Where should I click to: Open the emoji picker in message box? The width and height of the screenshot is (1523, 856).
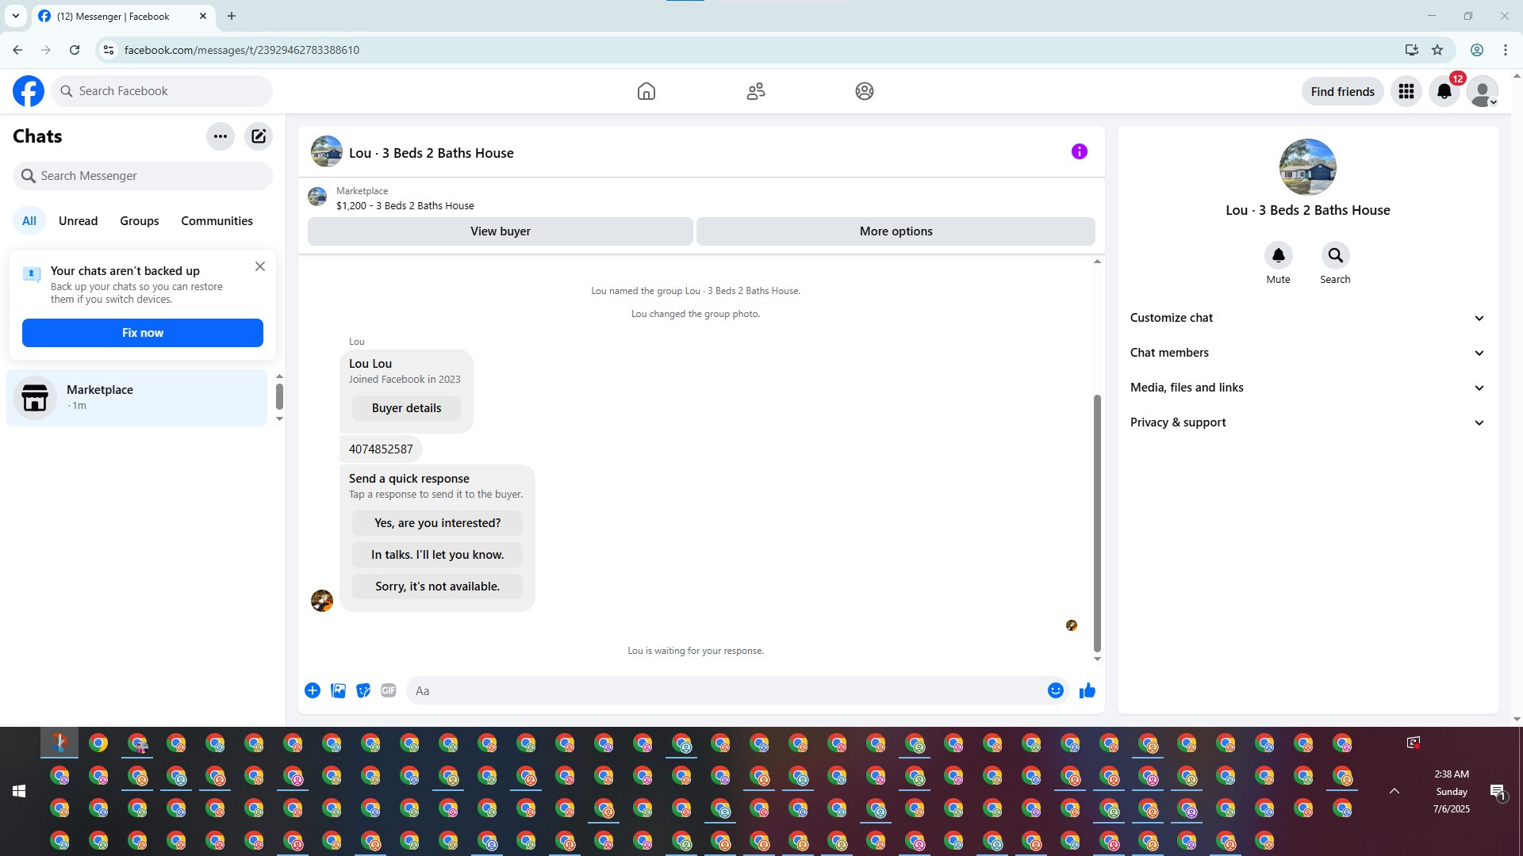click(1055, 690)
